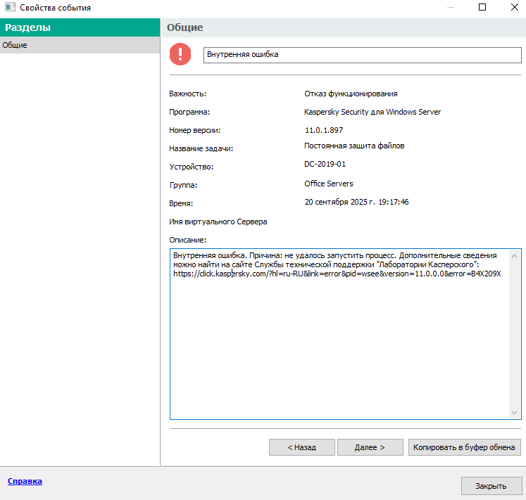Click the window icon in title bar
The height and width of the screenshot is (500, 526).
10,8
